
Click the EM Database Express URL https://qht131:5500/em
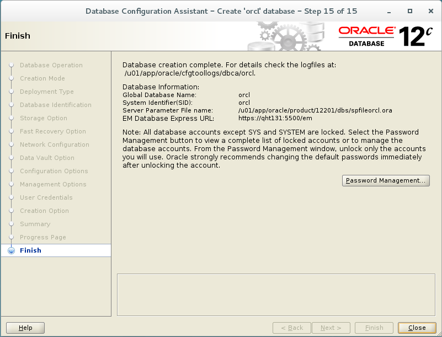(275, 119)
